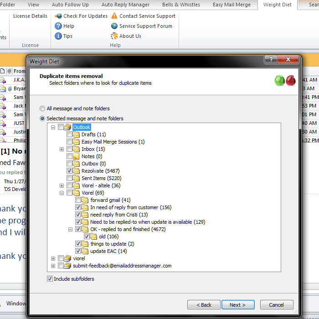The width and height of the screenshot is (319, 319).
Task: Click the Drafts folder icon
Action: tap(76, 134)
